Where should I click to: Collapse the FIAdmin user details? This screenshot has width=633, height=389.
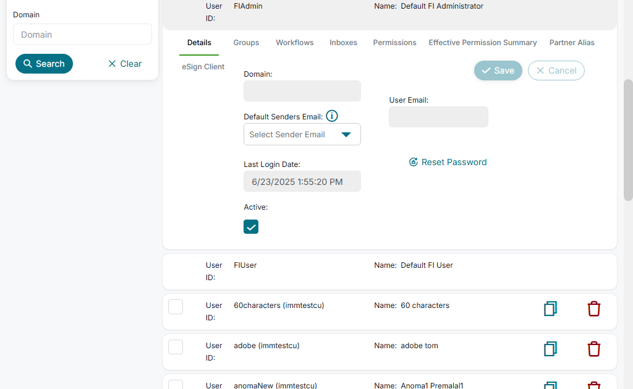point(389,12)
